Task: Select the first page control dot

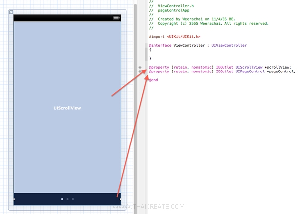Action: pos(62,199)
